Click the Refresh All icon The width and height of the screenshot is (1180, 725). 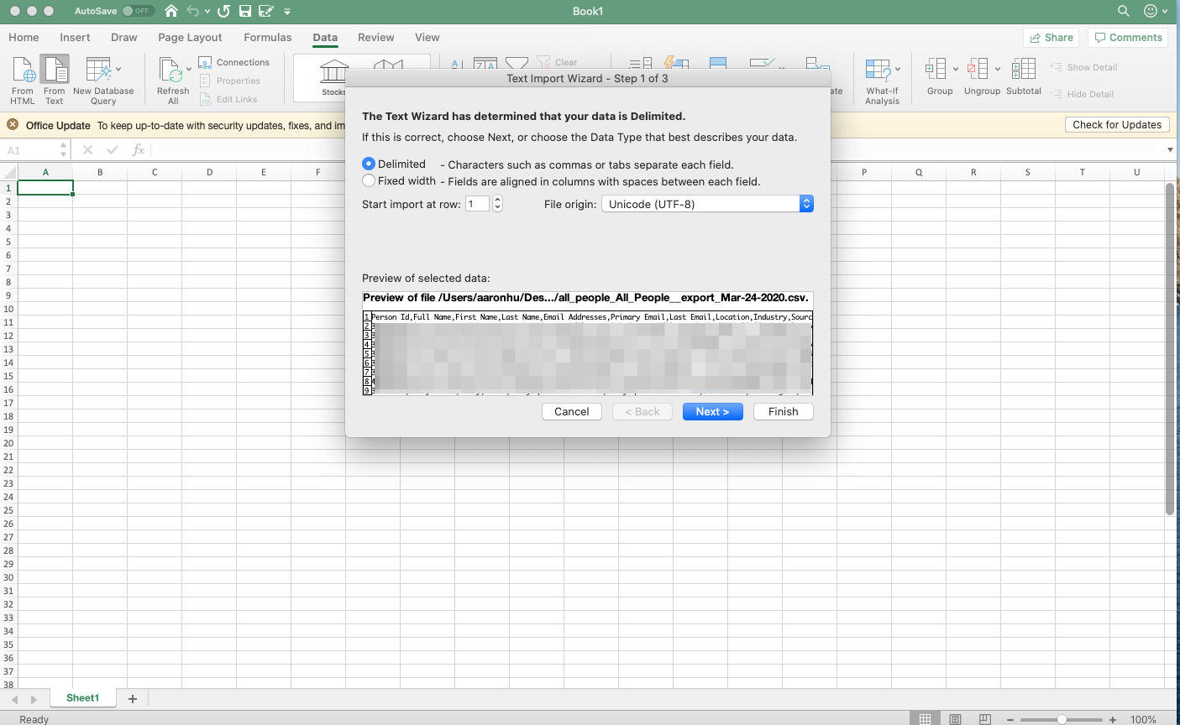click(x=171, y=70)
